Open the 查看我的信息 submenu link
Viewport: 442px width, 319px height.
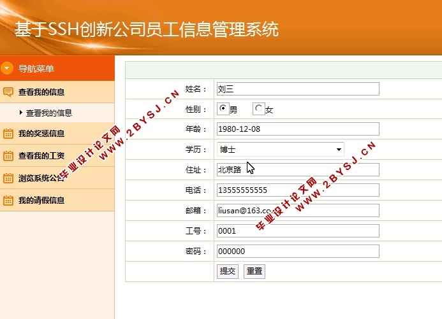[49, 113]
